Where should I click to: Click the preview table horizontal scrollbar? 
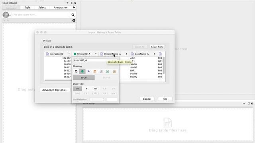[58, 80]
